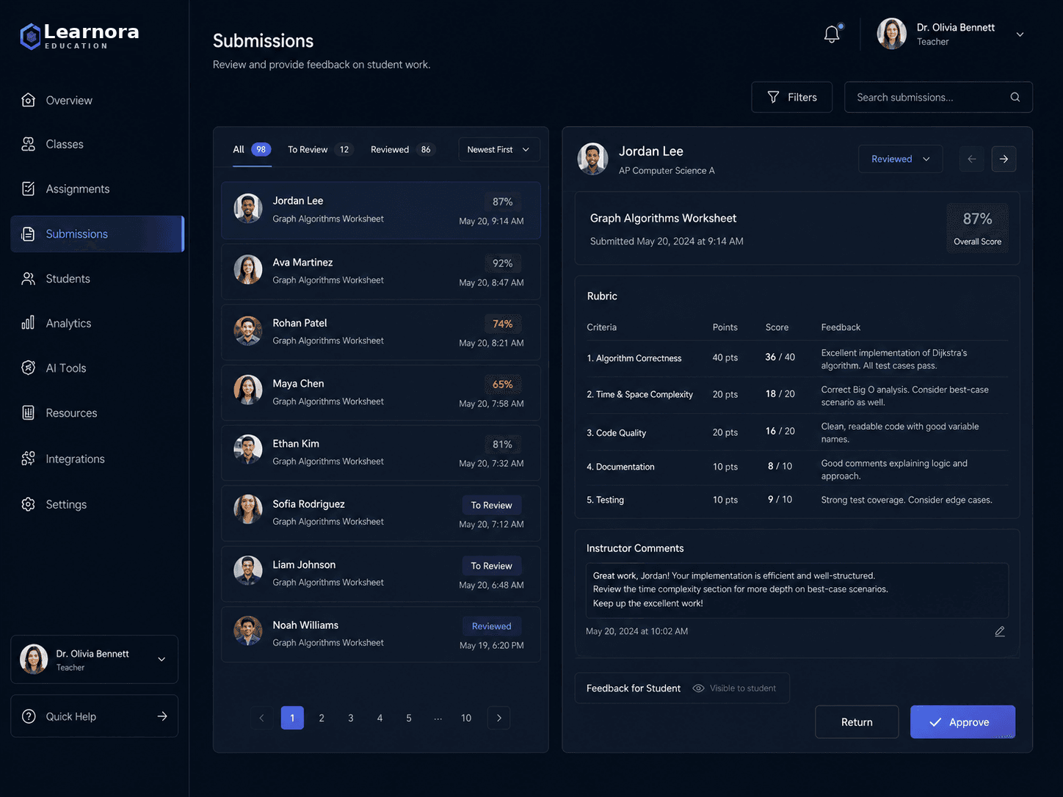Click the Return button
1063x797 pixels.
pos(857,722)
